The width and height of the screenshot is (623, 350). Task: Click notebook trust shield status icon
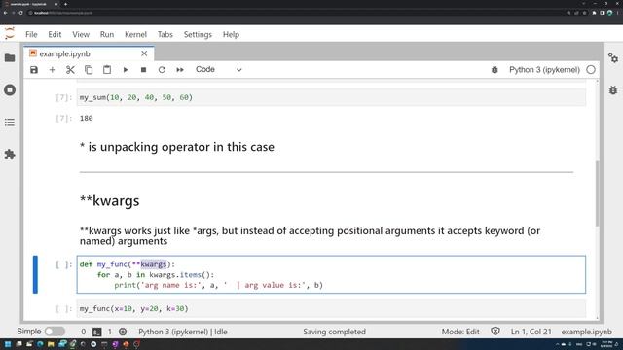[495, 332]
